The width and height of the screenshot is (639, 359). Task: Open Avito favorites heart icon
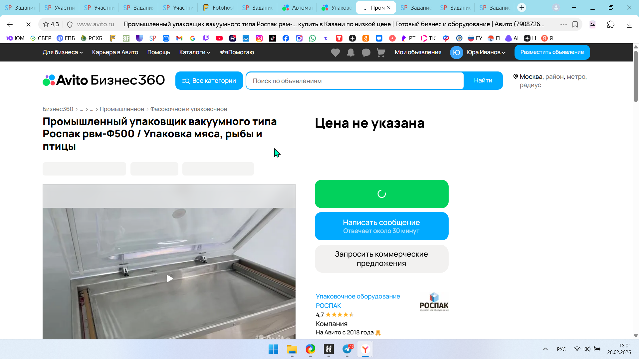(x=335, y=53)
